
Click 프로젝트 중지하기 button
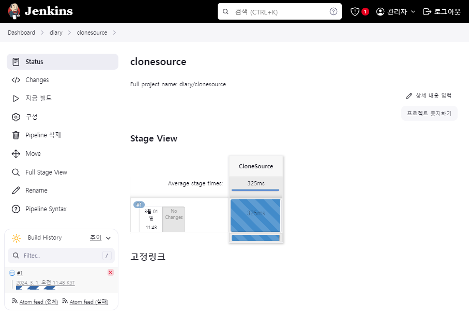click(429, 114)
